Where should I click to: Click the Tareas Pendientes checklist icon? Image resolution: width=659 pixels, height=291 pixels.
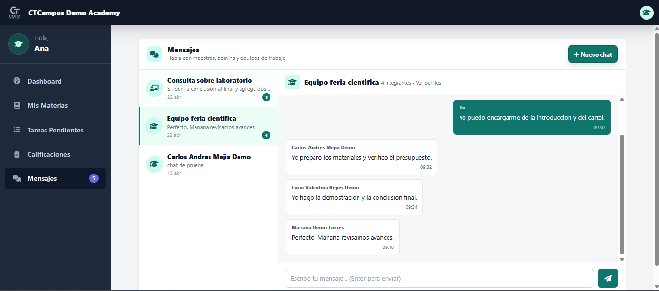click(x=17, y=130)
